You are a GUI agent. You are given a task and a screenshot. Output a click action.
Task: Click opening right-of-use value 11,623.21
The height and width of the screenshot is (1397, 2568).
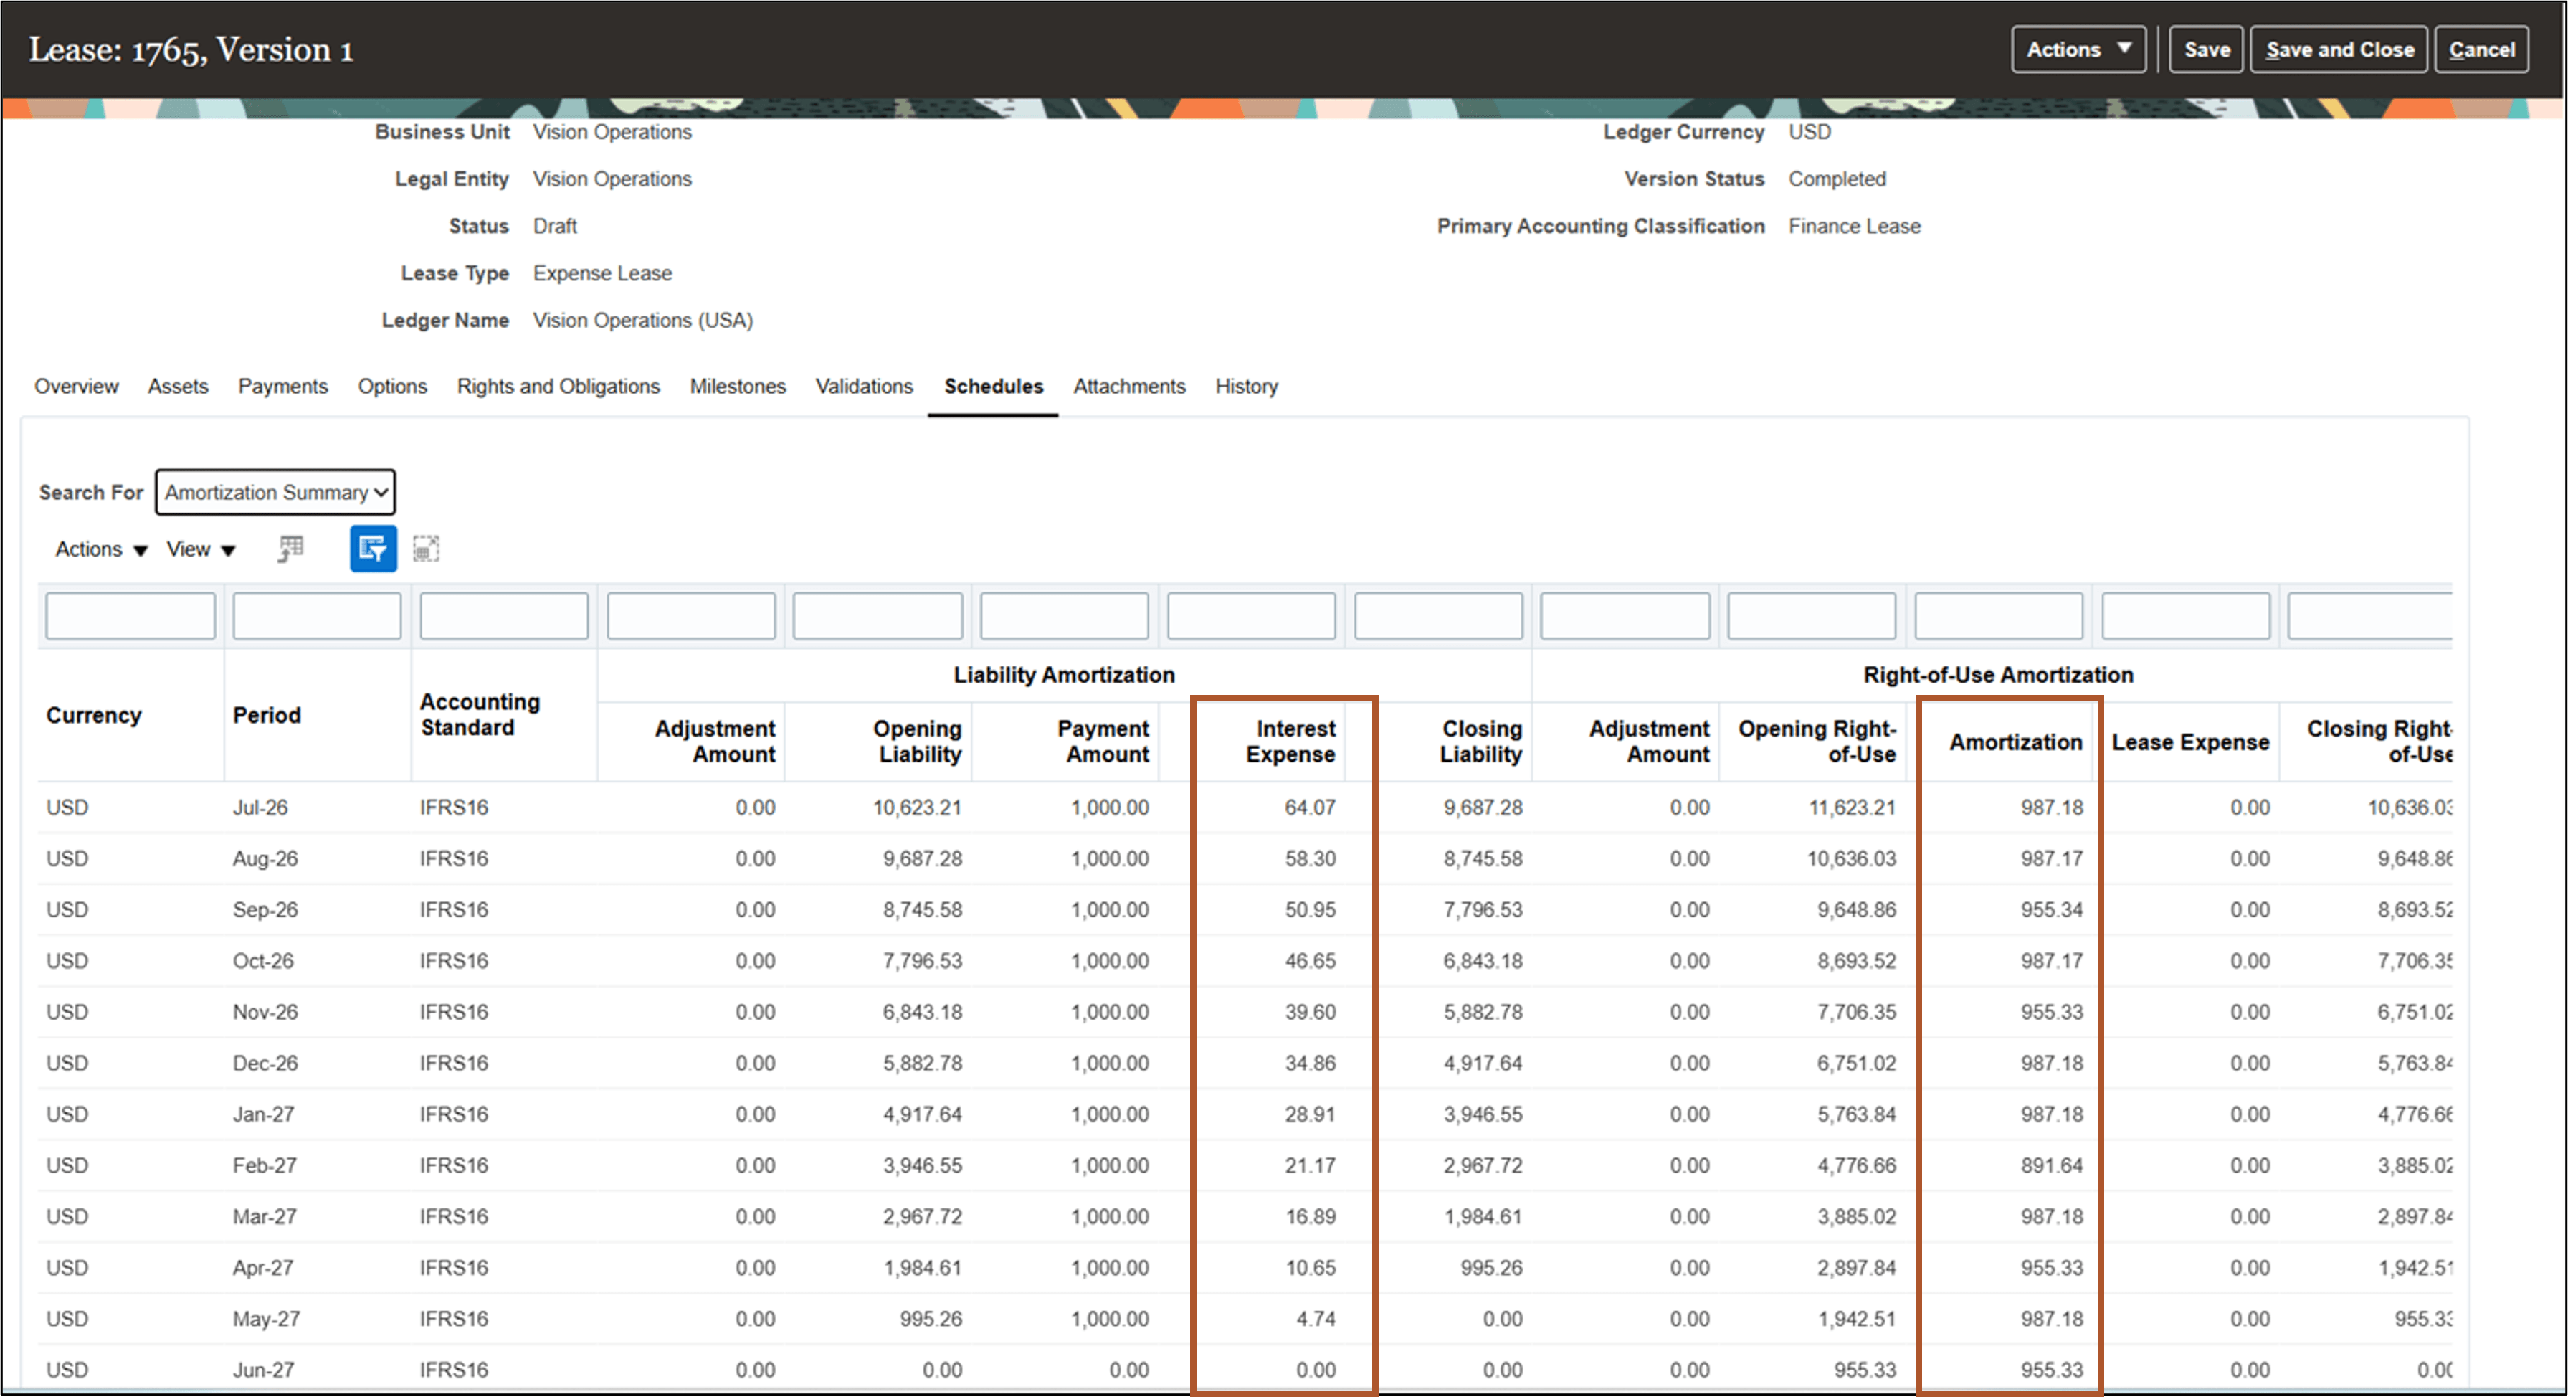point(1853,807)
